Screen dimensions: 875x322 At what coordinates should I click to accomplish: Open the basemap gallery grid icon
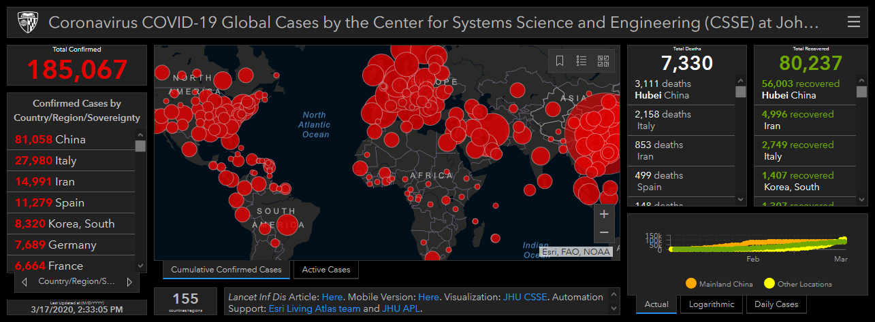[603, 60]
